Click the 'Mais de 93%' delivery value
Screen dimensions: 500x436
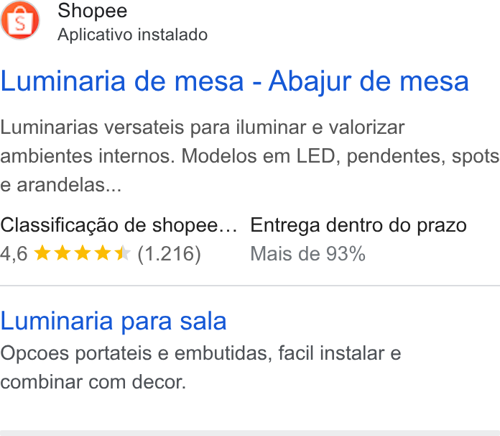tap(307, 254)
